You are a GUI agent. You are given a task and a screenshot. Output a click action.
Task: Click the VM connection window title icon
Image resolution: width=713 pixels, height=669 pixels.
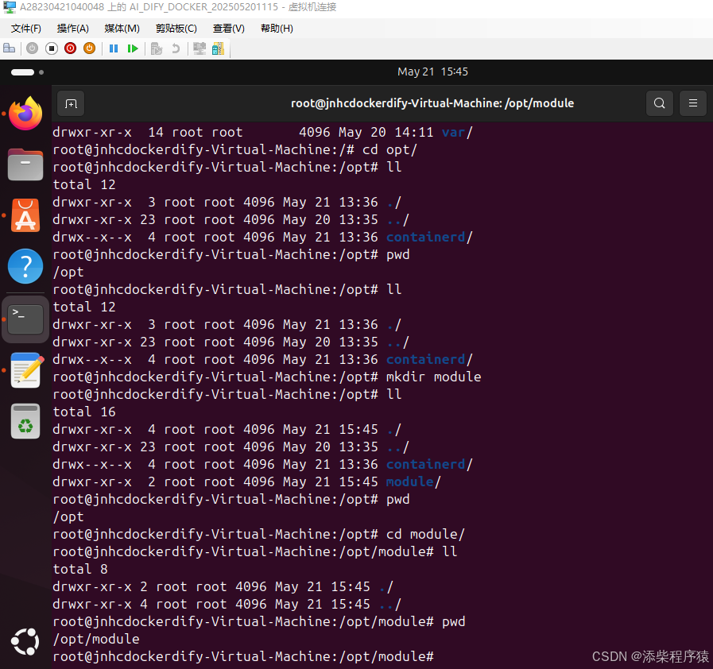coord(9,7)
